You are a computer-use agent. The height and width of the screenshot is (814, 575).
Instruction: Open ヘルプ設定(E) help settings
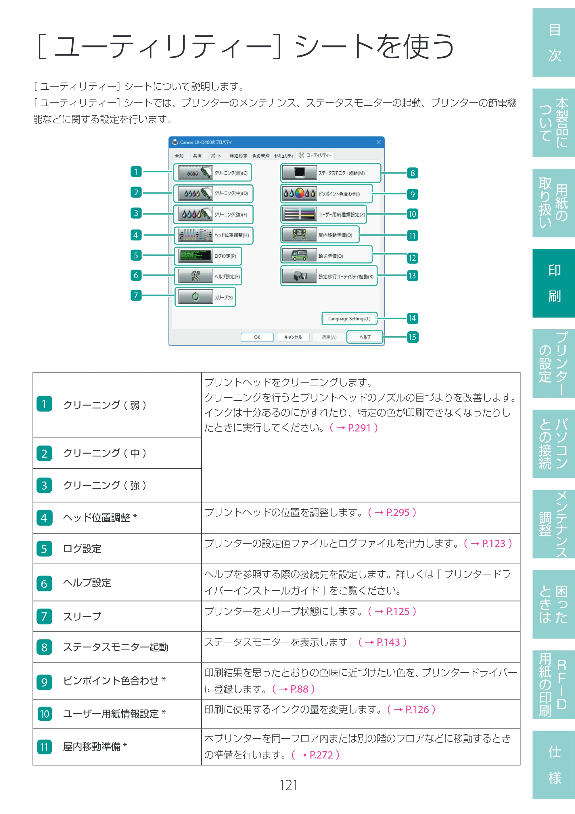click(x=195, y=276)
